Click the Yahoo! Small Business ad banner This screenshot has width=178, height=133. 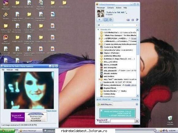click(x=29, y=117)
